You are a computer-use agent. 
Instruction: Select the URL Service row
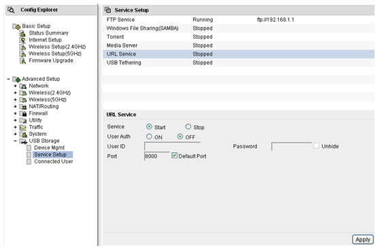pos(239,54)
